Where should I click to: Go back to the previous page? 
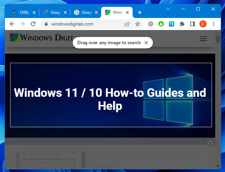[x=12, y=24]
